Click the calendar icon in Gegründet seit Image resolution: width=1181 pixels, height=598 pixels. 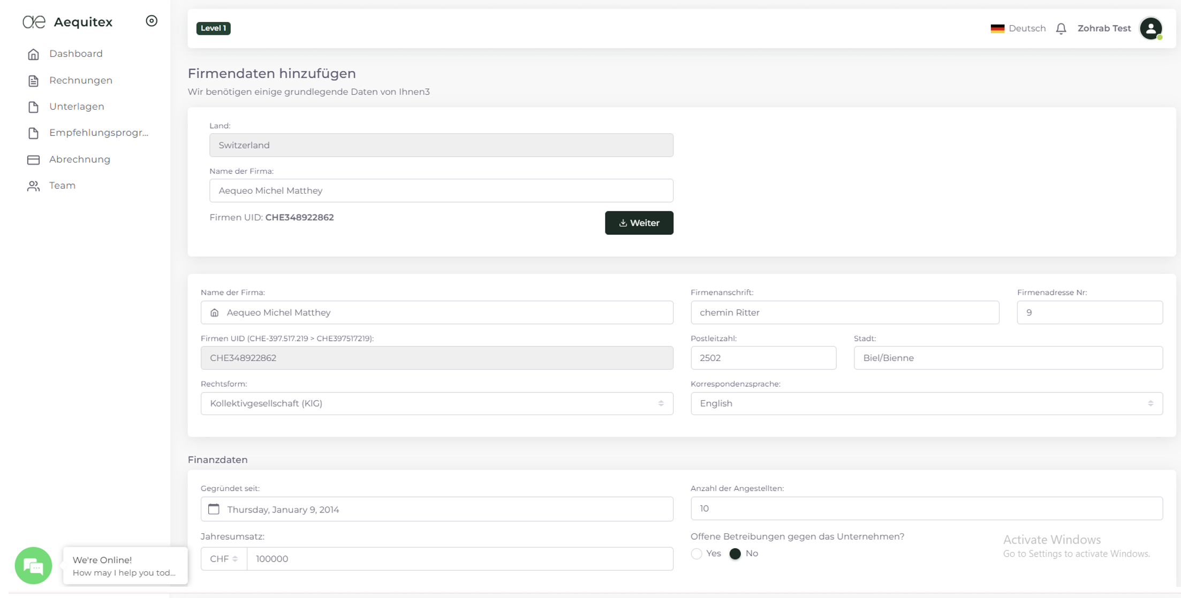pos(214,509)
